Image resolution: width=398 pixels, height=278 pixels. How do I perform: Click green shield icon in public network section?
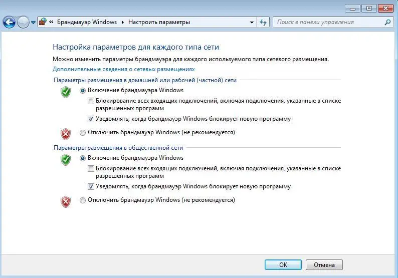(66, 159)
